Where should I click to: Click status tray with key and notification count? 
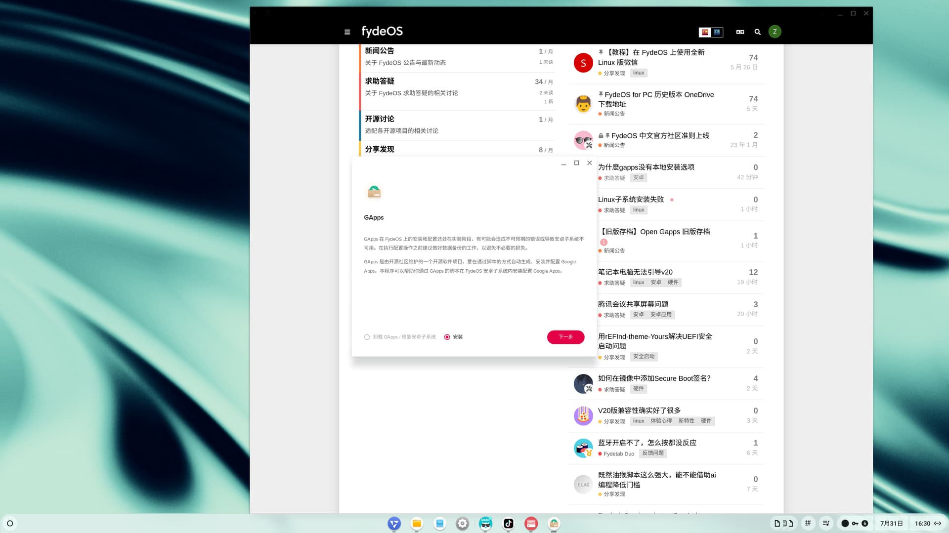coord(855,523)
